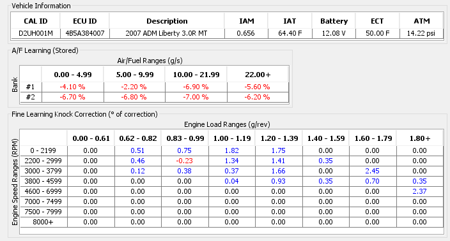Select description 2007 ADM Liberty 3.0R MT
The image size is (450, 241).
pos(166,33)
